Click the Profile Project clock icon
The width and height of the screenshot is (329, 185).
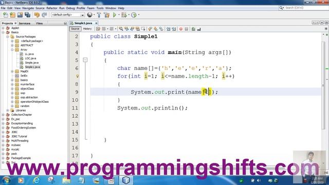[134, 15]
